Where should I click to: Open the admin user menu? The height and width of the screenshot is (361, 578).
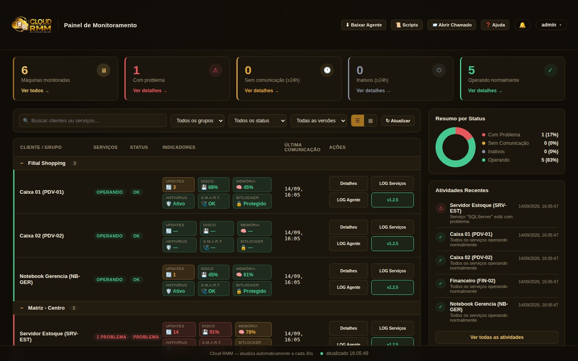coord(551,25)
